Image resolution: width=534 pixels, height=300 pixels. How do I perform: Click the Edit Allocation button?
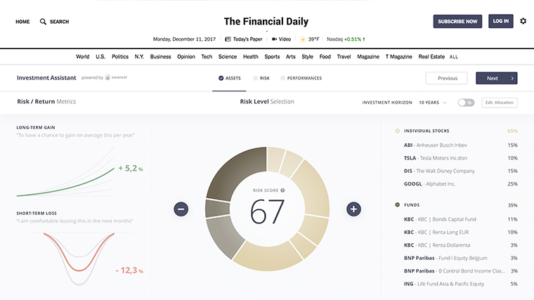(500, 103)
